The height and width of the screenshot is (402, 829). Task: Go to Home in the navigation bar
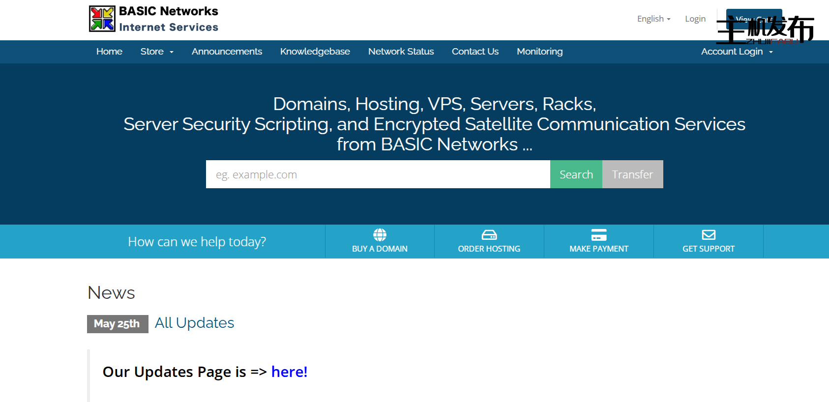[x=109, y=52]
